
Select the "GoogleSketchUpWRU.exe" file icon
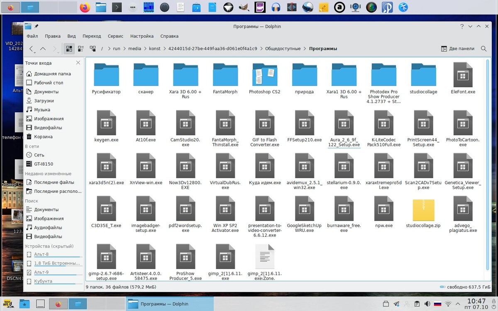[305, 209]
